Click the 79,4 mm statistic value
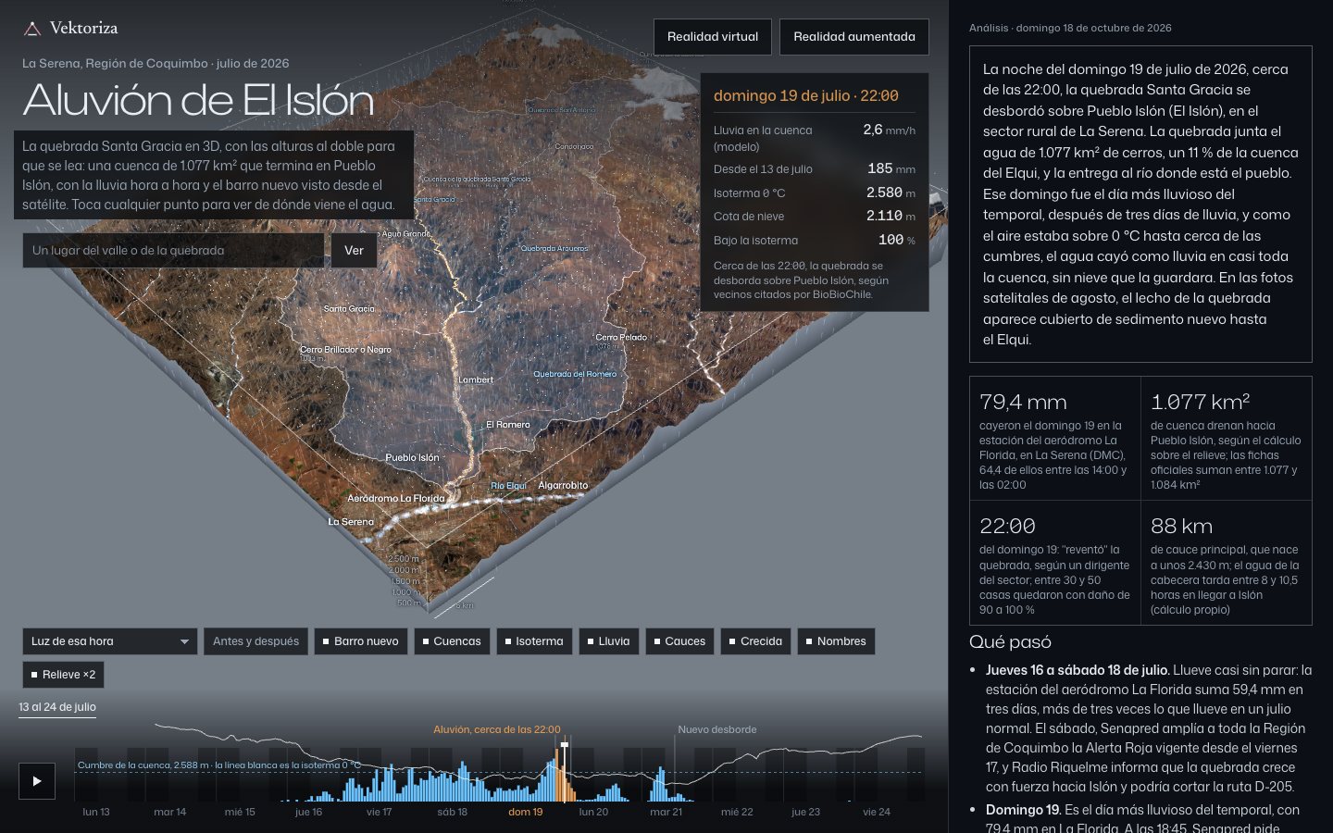Image resolution: width=1333 pixels, height=833 pixels. [x=1023, y=403]
